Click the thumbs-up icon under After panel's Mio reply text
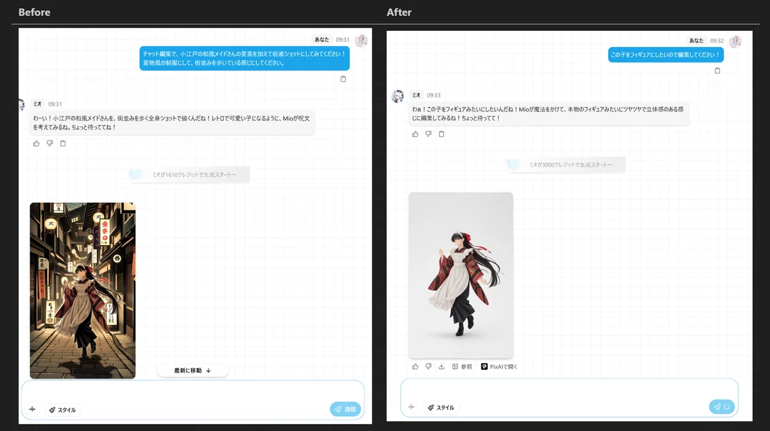Viewport: 770px width, 431px height. point(415,134)
